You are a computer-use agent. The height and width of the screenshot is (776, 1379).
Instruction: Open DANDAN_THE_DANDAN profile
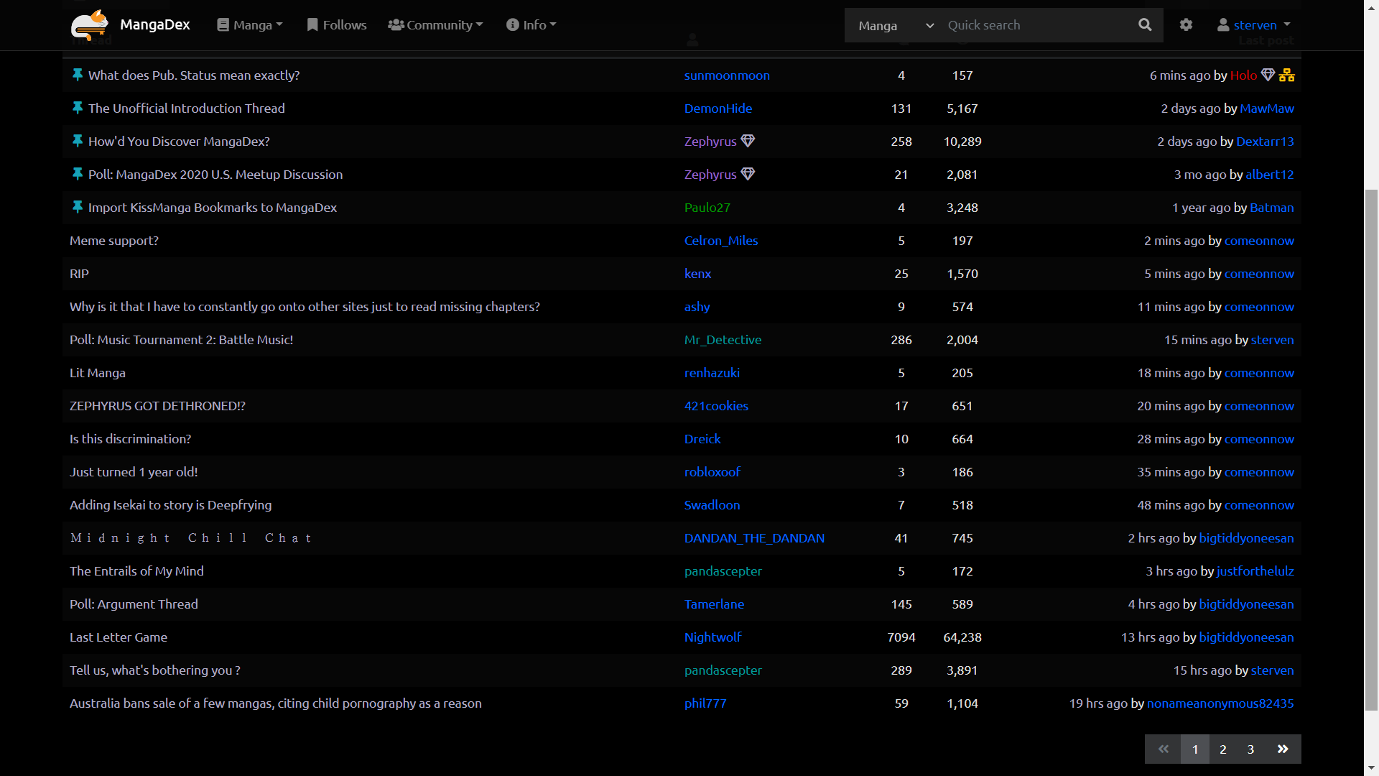(754, 537)
